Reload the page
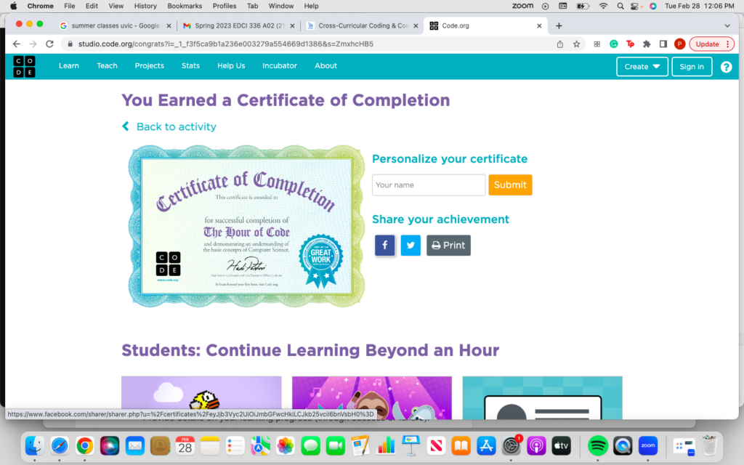744x465 pixels. click(x=49, y=44)
